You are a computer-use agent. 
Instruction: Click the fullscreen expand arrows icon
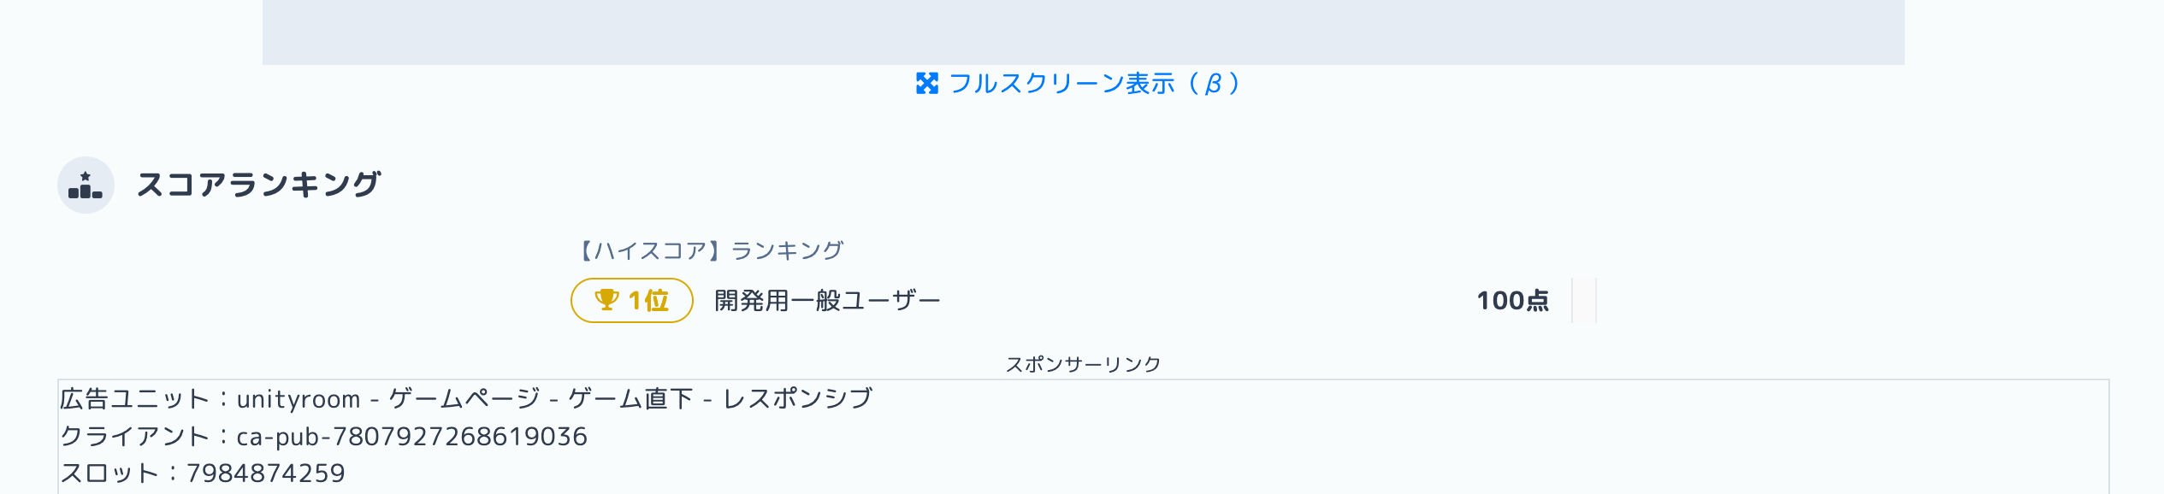point(927,84)
